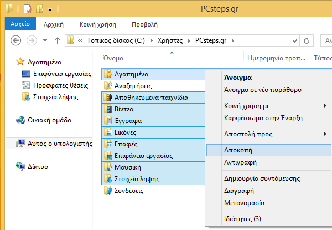Sort by the Όνομα column header

click(113, 58)
